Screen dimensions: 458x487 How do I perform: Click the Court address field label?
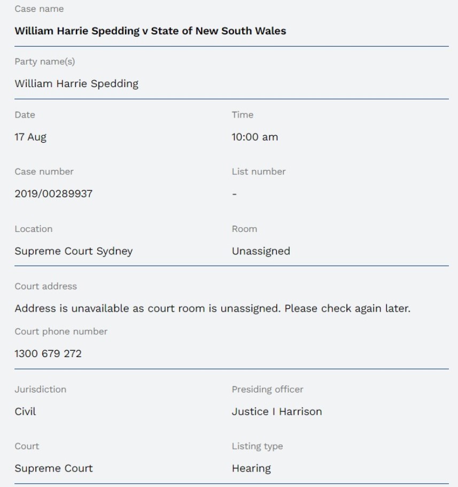point(45,286)
